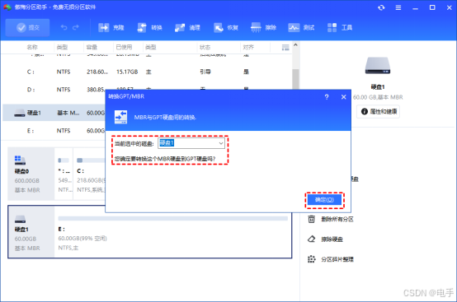Click the list view toggle icon in the table header
457x302 pixels.
(285, 48)
